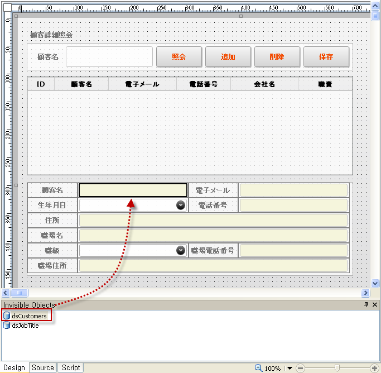
Task: Click the zoom slider handle
Action: pos(337,368)
